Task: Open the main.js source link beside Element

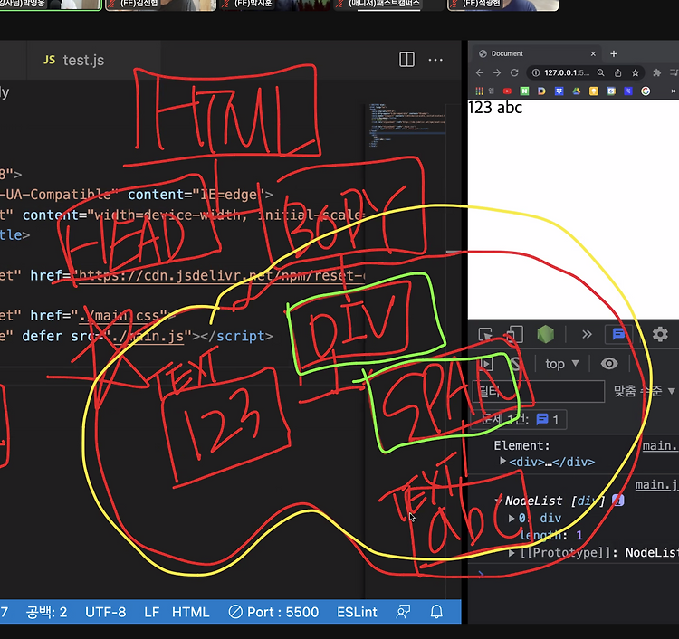Action: [x=660, y=446]
